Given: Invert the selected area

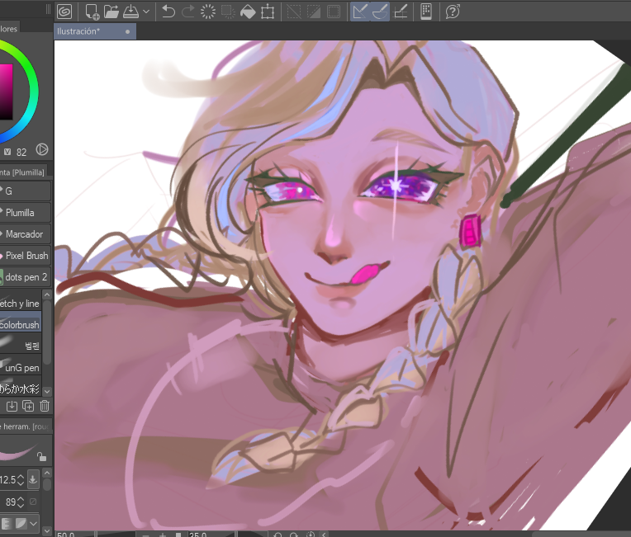Looking at the screenshot, I should [x=314, y=12].
